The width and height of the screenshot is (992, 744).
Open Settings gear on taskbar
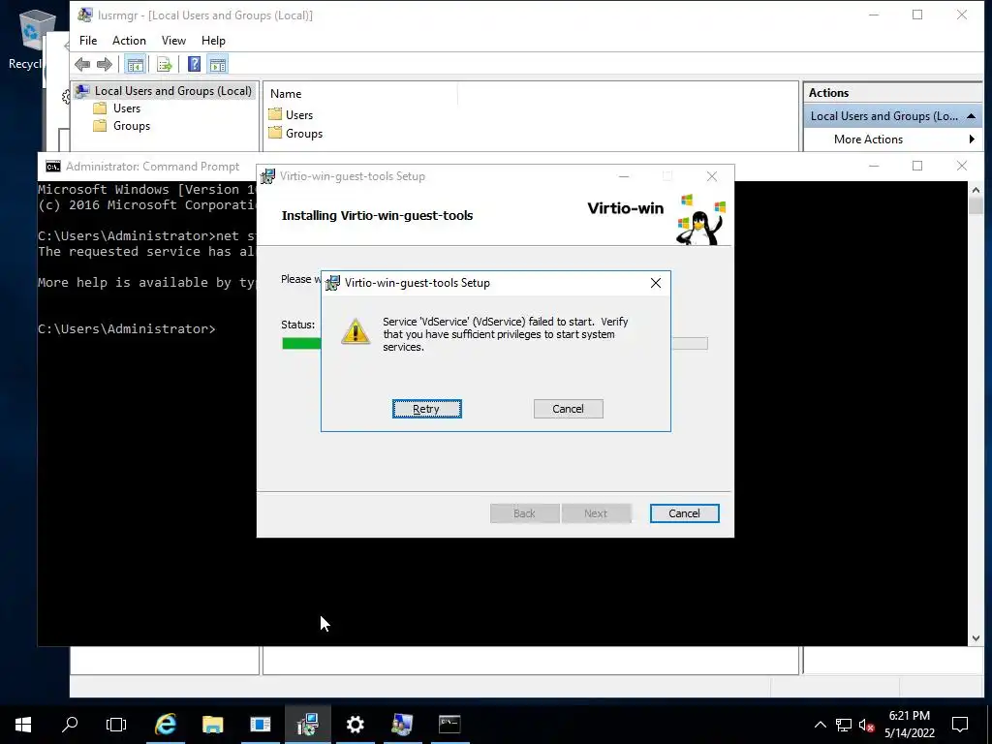tap(355, 725)
